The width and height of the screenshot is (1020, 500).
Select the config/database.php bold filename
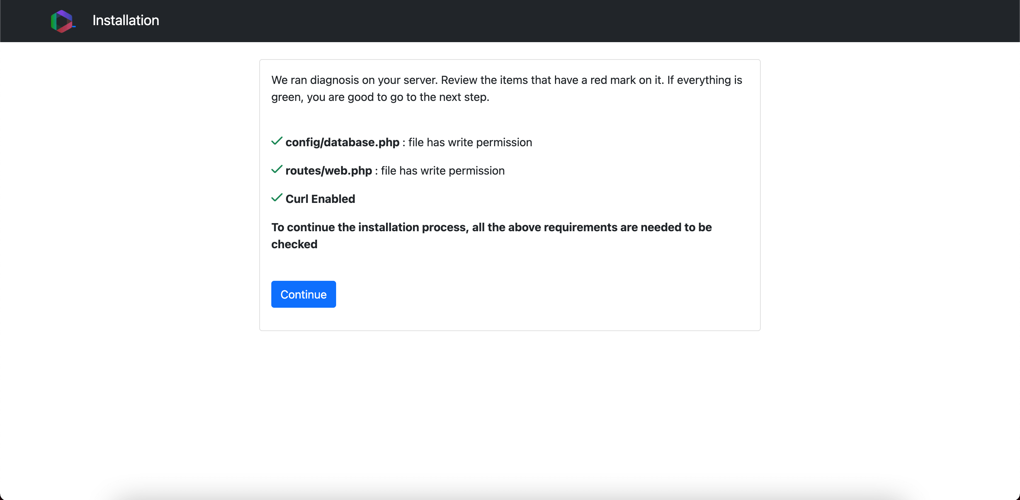(342, 142)
